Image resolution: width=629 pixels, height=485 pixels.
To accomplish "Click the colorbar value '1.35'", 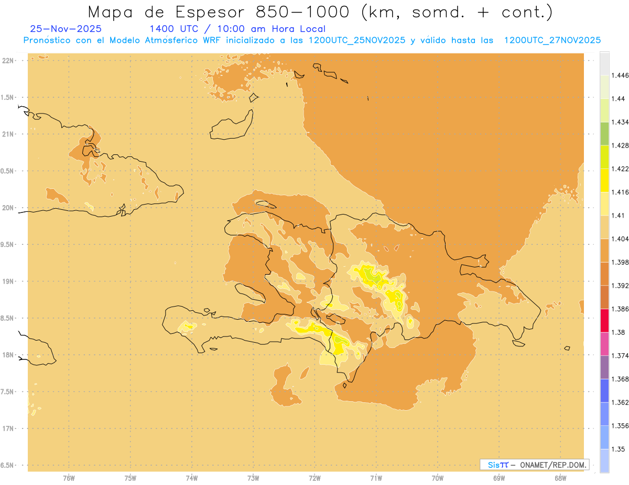I will click(x=618, y=449).
